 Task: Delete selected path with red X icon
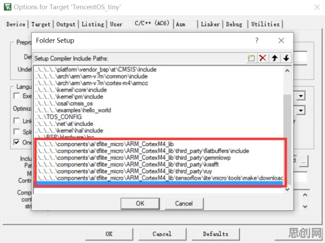263,58
